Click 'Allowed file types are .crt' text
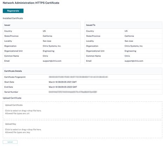The width and height of the screenshot is (166, 147). coord(17,113)
